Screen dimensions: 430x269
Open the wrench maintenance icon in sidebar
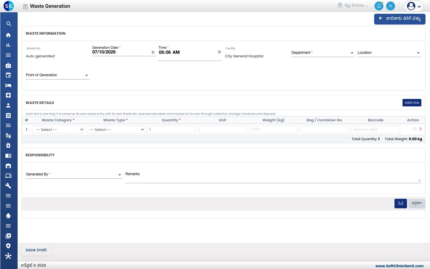click(8, 186)
